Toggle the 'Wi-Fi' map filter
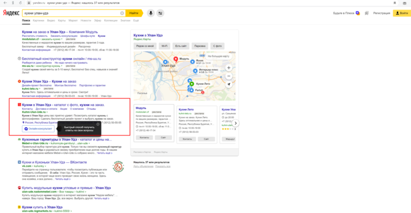 (164, 46)
